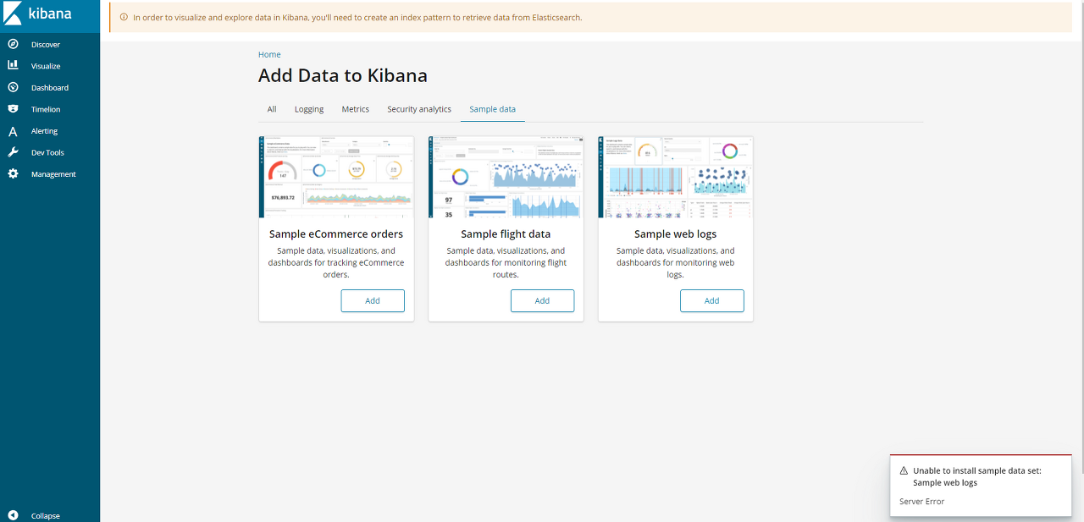Switch to the Security analytics tab
The width and height of the screenshot is (1084, 522).
tap(419, 109)
